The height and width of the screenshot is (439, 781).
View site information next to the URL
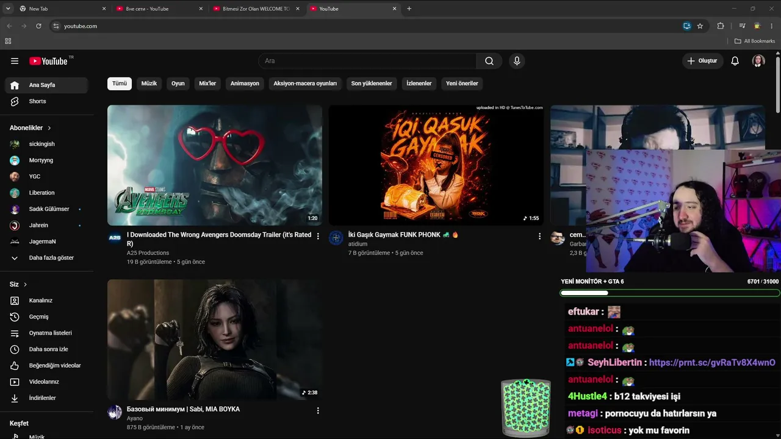coord(56,26)
